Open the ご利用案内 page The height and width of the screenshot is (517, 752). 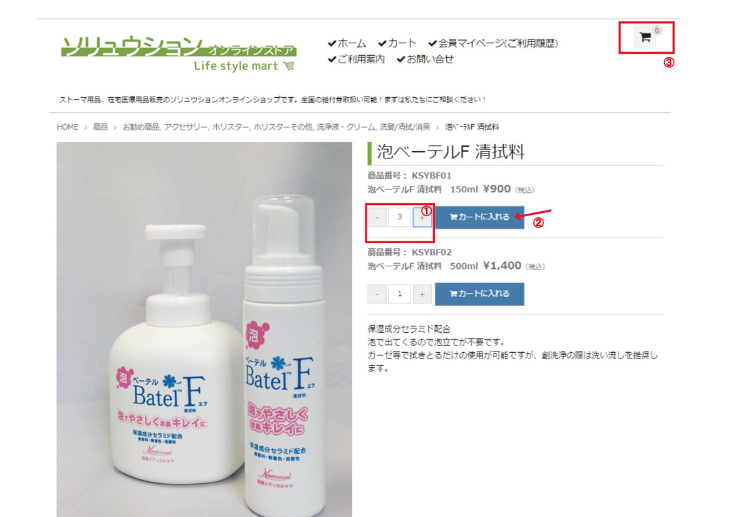357,59
